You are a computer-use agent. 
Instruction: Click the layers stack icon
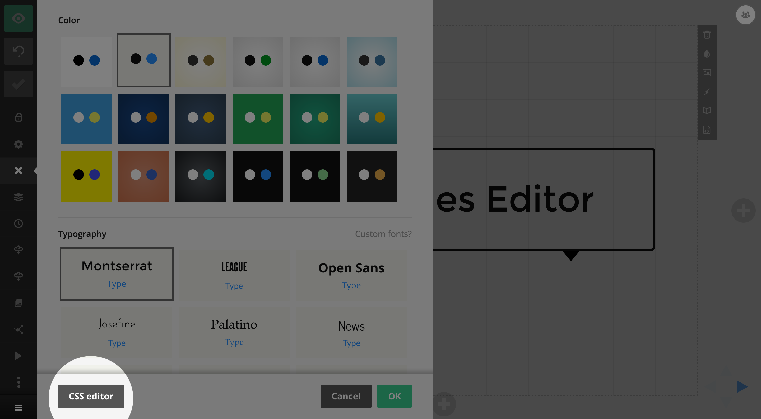(x=18, y=197)
